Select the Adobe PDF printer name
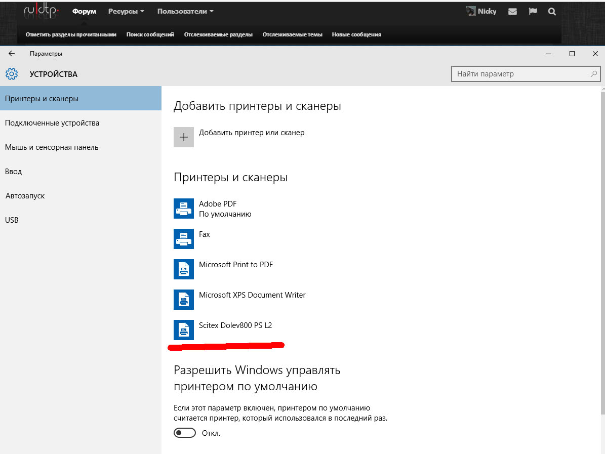 coord(218,203)
